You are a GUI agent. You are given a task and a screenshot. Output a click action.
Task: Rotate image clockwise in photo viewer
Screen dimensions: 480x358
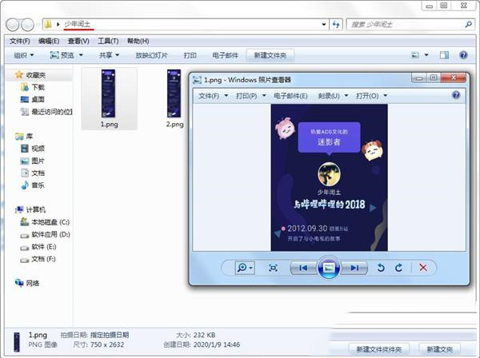coord(398,268)
